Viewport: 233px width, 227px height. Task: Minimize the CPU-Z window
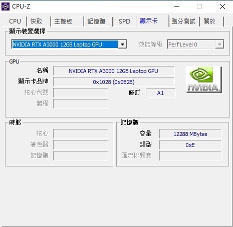pos(177,6)
